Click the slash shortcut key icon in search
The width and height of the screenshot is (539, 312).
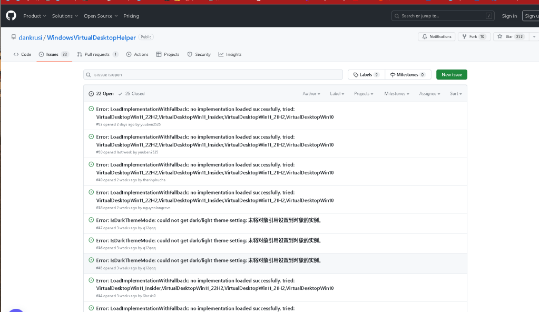click(x=489, y=16)
